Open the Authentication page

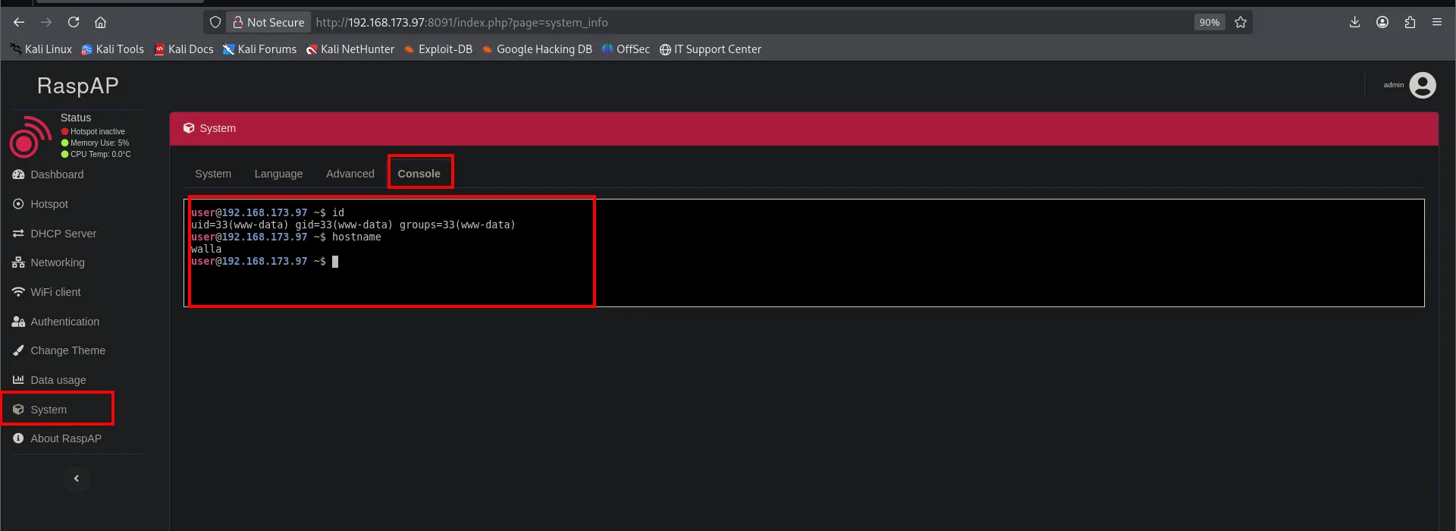pyautogui.click(x=56, y=322)
